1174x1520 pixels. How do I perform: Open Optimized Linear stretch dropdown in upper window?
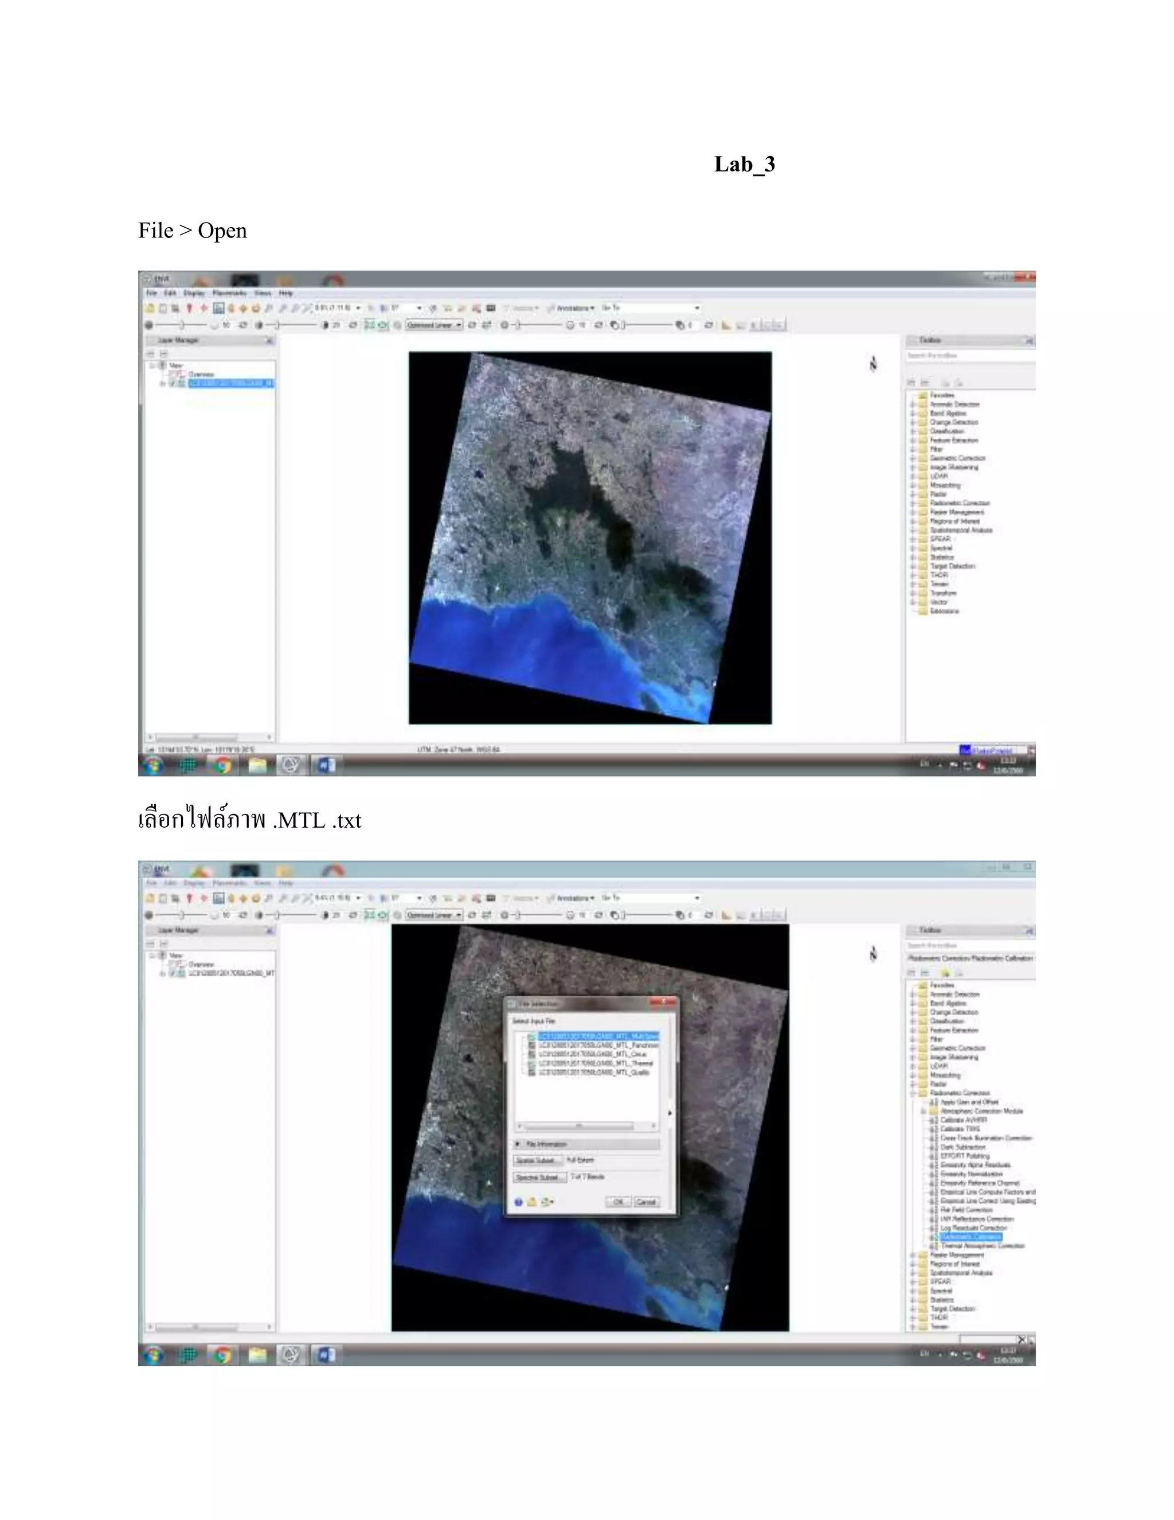coord(434,325)
